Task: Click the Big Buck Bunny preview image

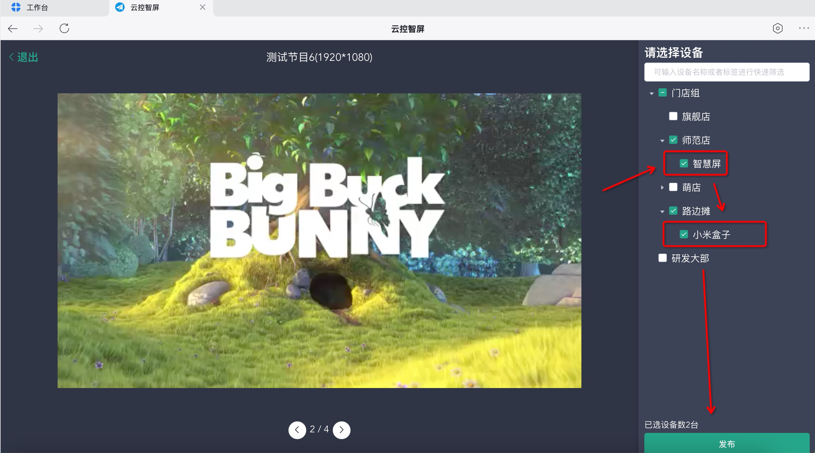Action: [319, 240]
